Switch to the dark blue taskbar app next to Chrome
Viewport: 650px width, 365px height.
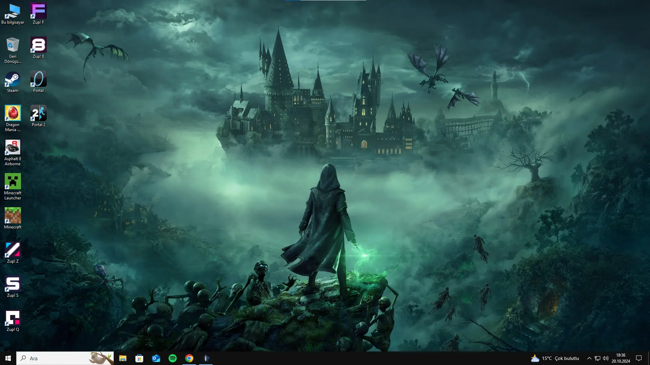pos(206,358)
